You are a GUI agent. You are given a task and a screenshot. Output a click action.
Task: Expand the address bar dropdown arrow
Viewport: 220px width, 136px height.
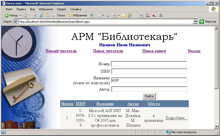195,21
